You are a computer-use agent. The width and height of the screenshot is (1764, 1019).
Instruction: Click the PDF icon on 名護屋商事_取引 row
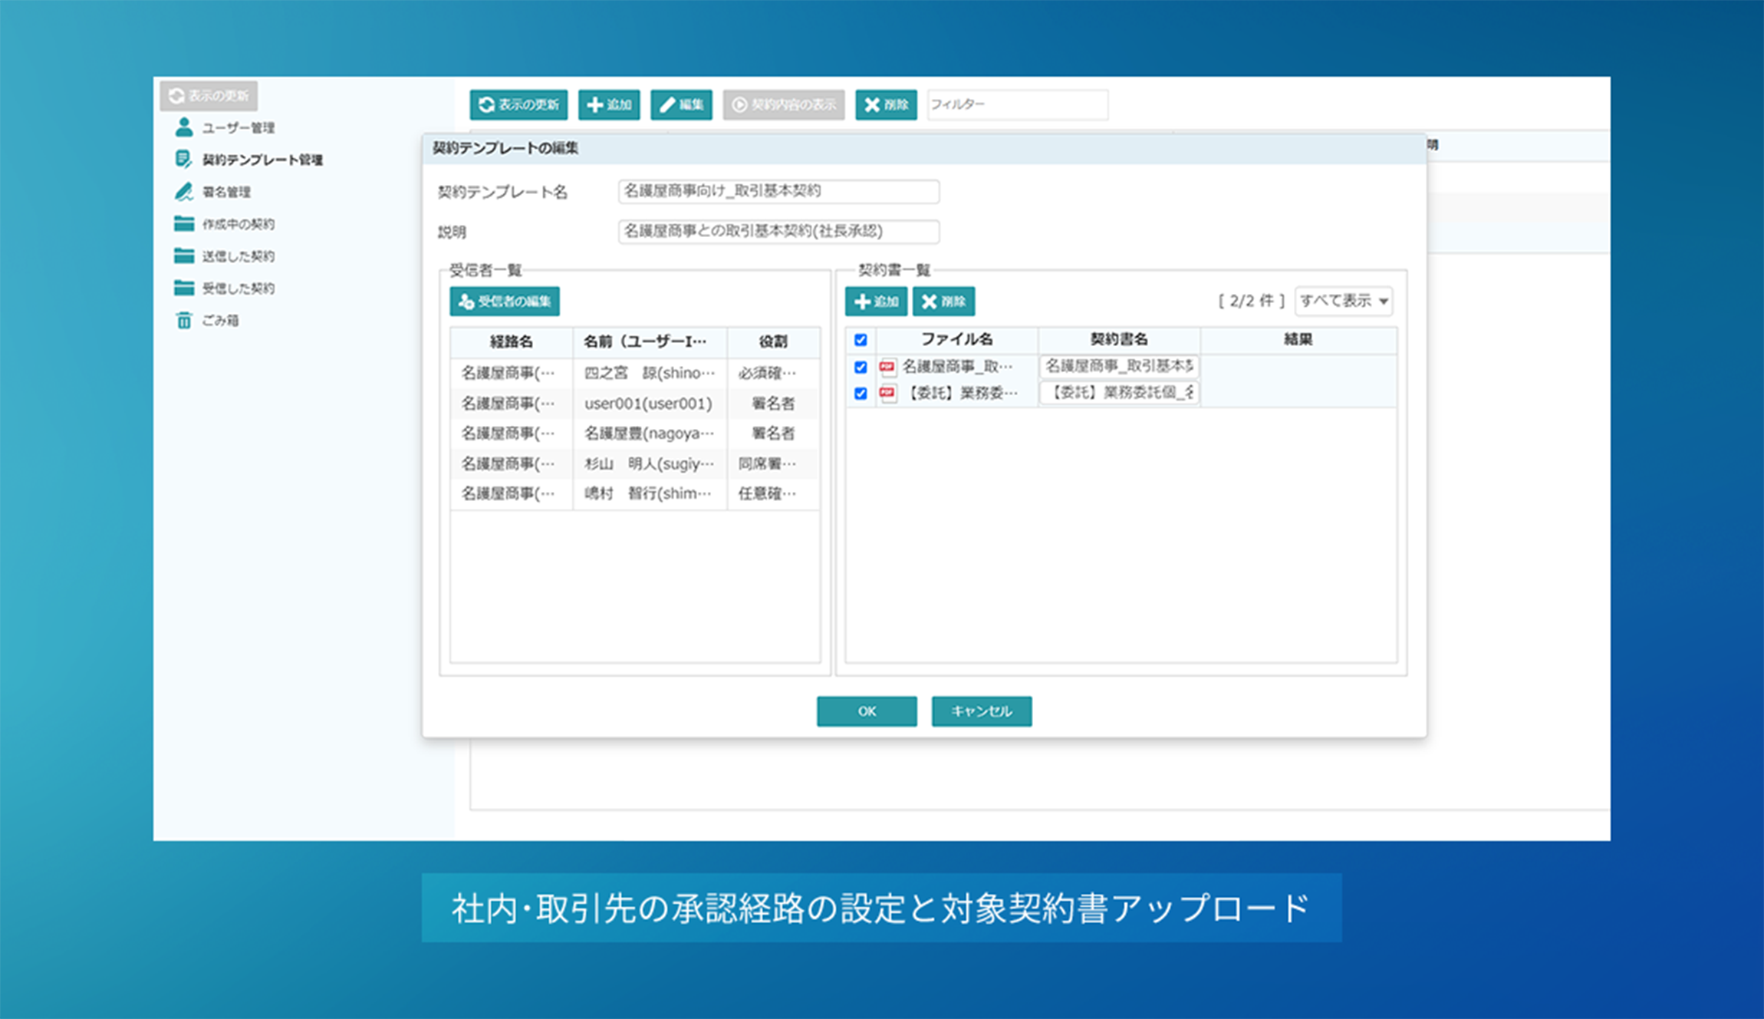click(887, 367)
